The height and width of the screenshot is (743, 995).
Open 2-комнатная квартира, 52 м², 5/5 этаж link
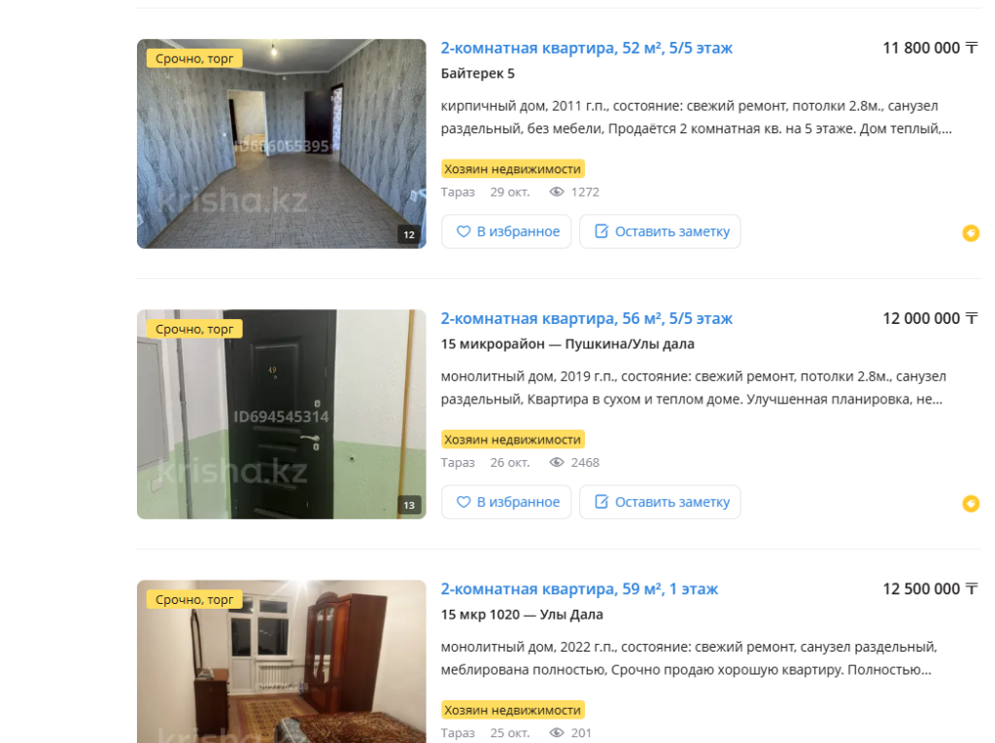[586, 49]
